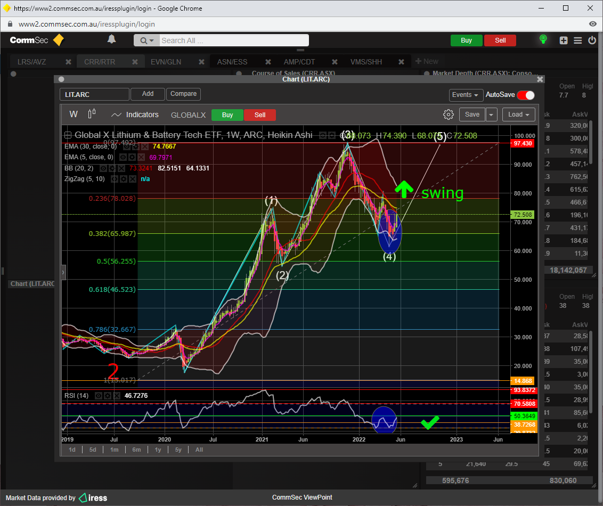Screen dimensions: 603x506
Task: Select the 1d time range
Action: coord(72,450)
